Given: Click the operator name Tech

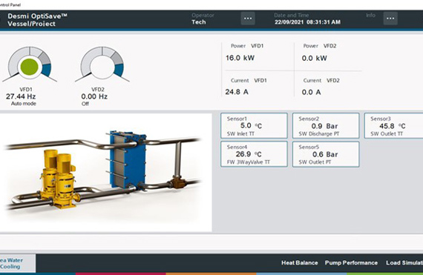Looking at the screenshot, I should (x=199, y=22).
